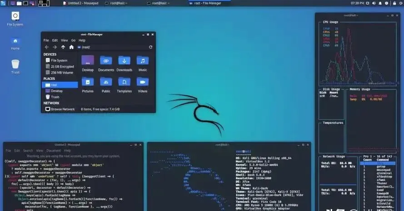Select root under Places sidebar
This screenshot has width=404, height=211.
pyautogui.click(x=60, y=85)
